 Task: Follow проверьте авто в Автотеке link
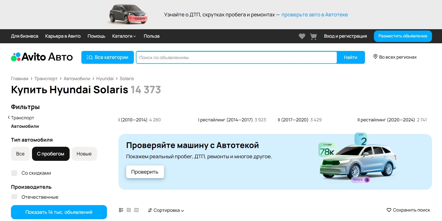[x=315, y=15]
